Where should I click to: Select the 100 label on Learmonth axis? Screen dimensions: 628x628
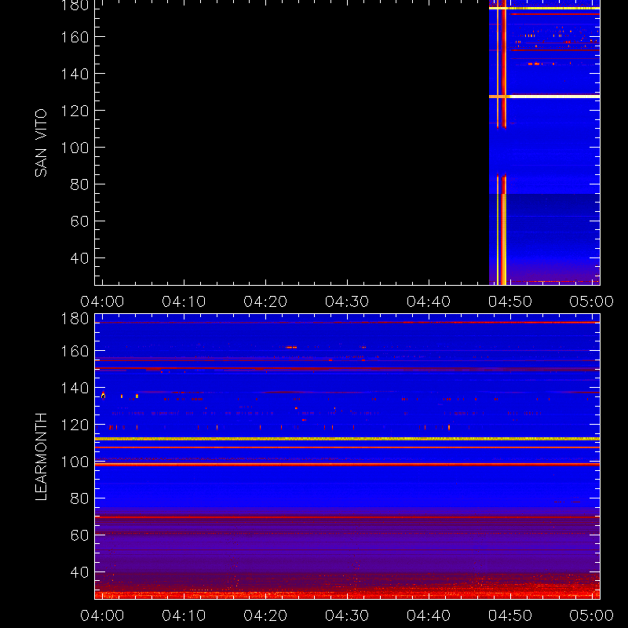tap(75, 462)
